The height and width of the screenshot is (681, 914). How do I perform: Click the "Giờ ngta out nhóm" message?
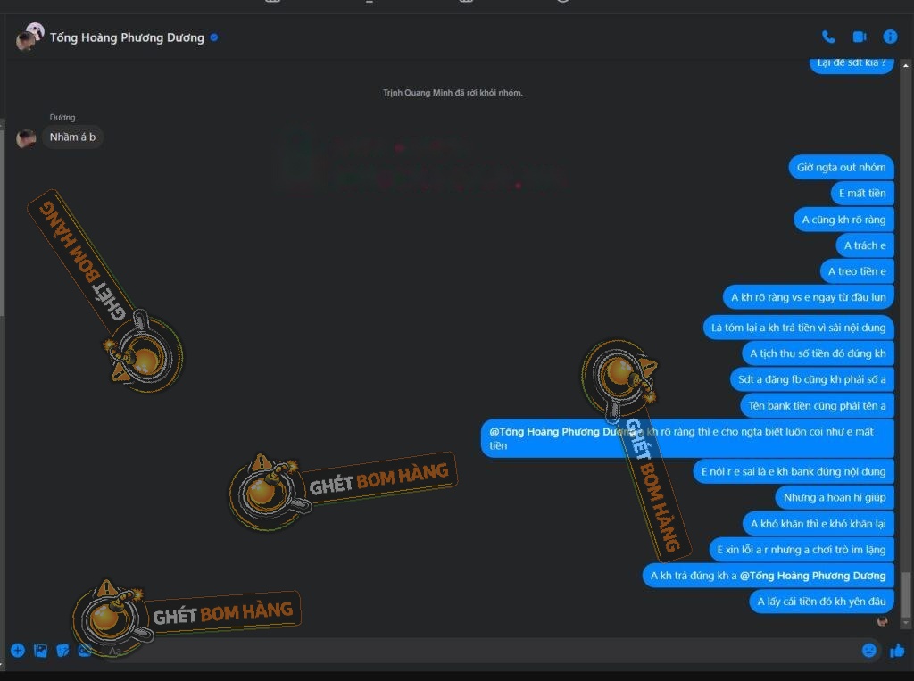point(841,167)
